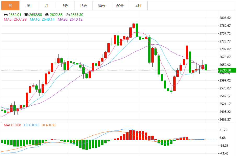Click the 2754.72 price axis label
This screenshot has height=156, width=237.
click(x=225, y=33)
